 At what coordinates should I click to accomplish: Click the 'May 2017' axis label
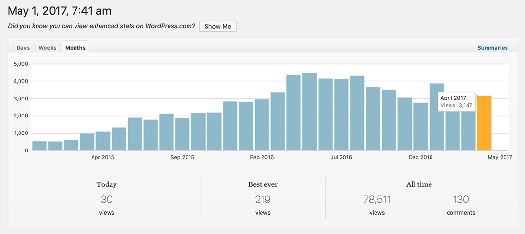pyautogui.click(x=500, y=157)
